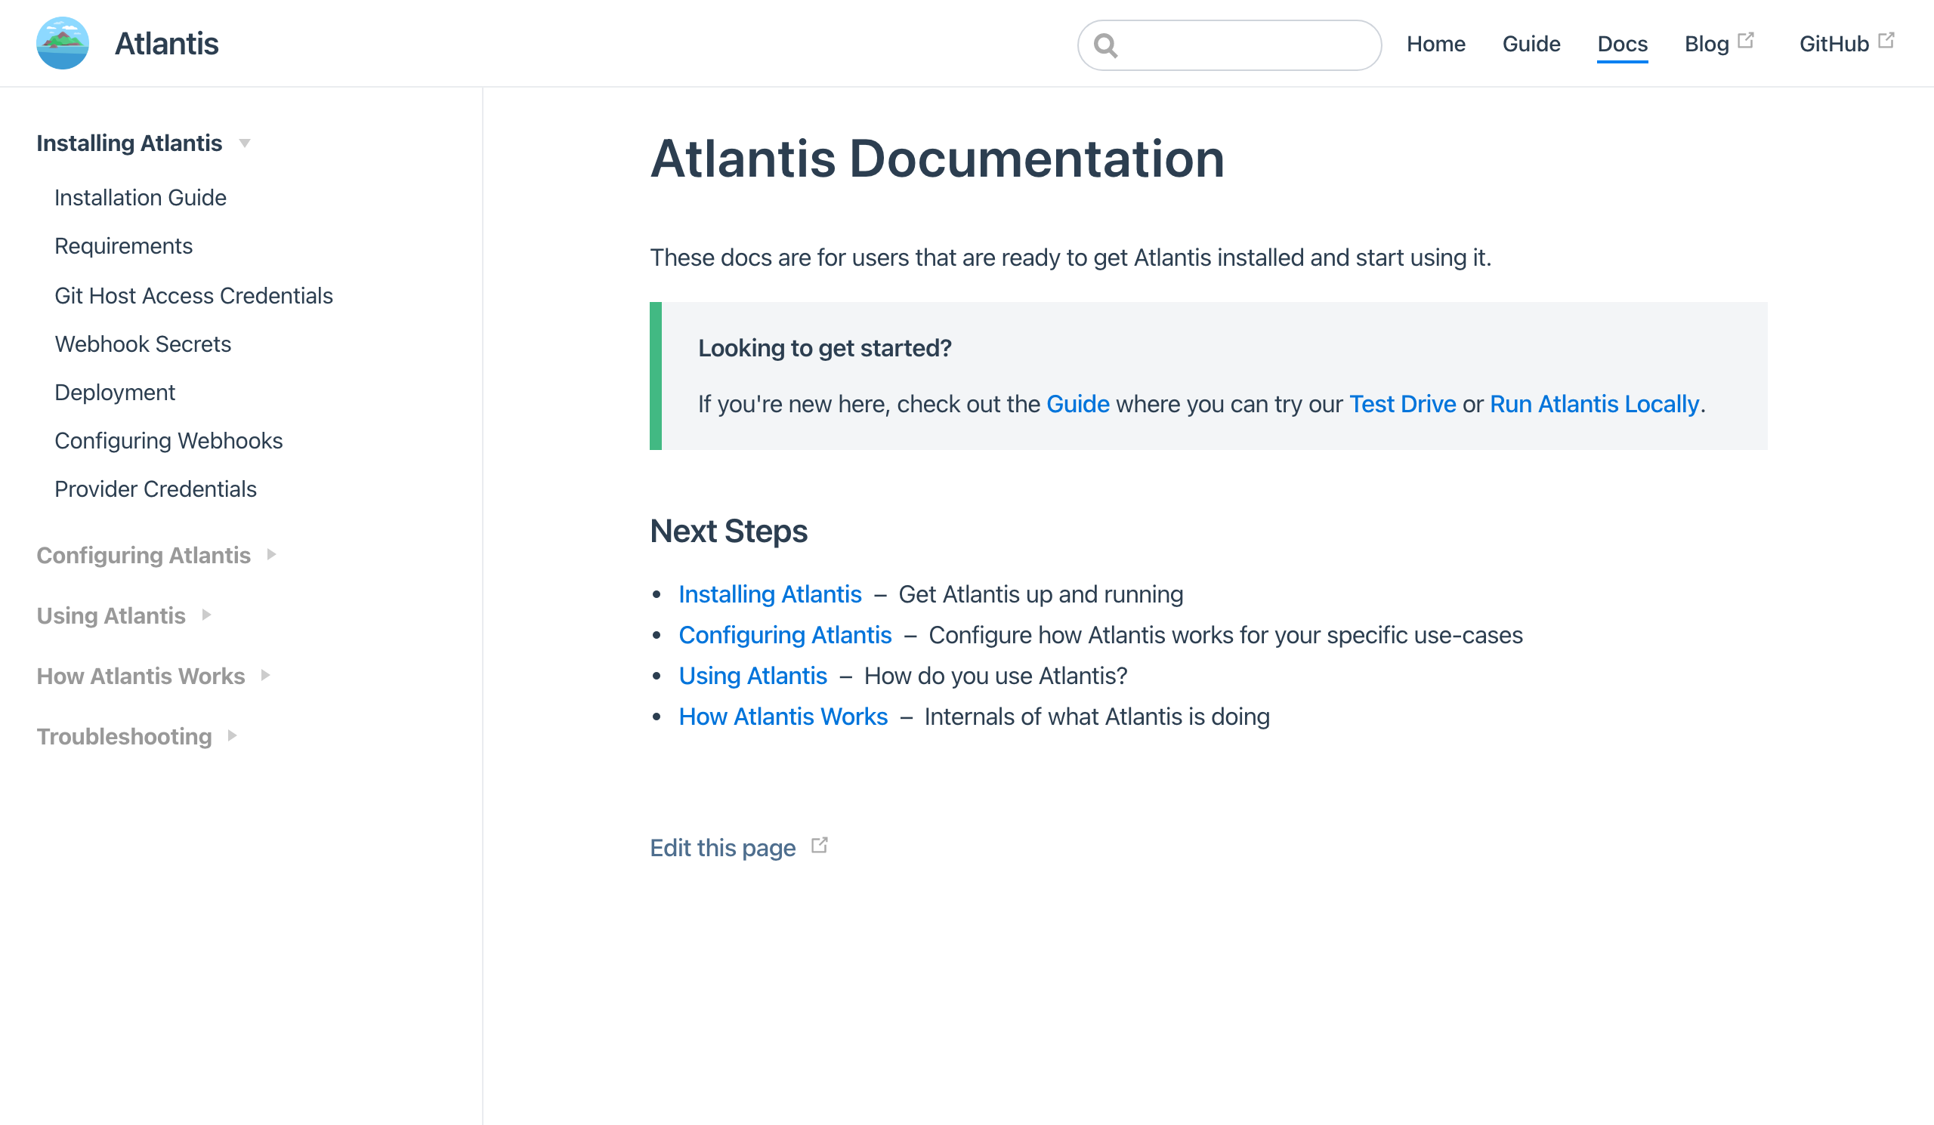
Task: Open Installing Atlantis link under Next Steps
Action: click(x=770, y=594)
